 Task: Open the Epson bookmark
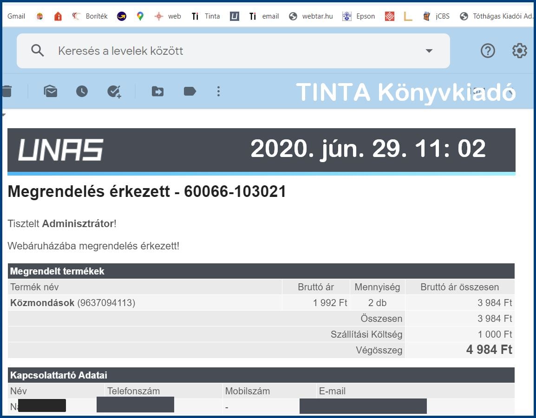click(359, 16)
